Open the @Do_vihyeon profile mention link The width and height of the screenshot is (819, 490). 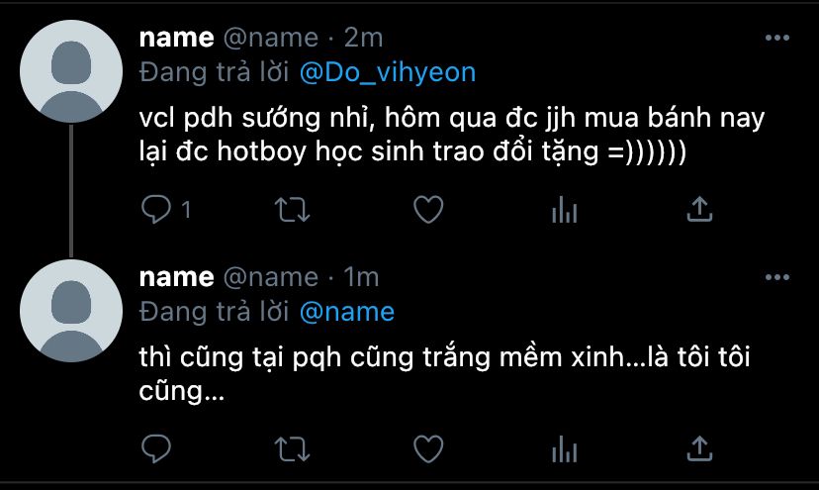[388, 72]
